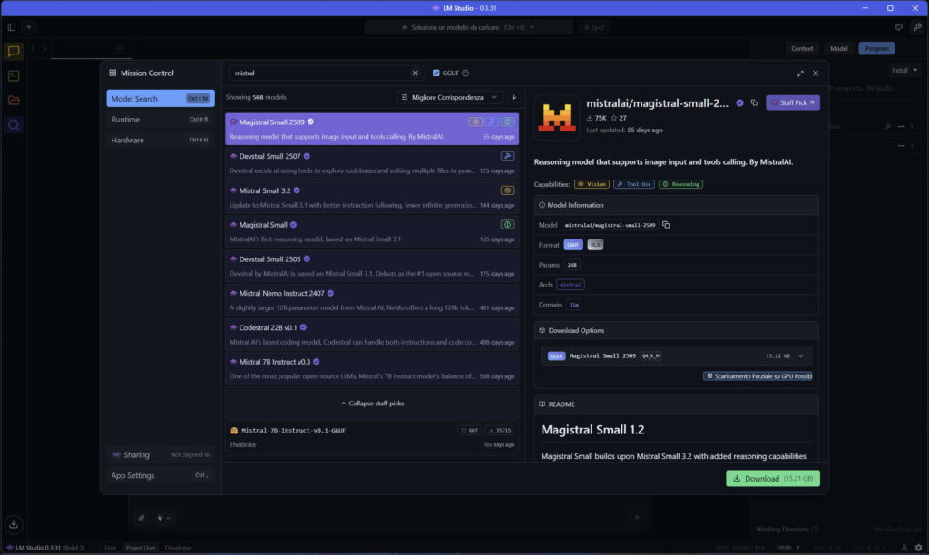Switch to the Runtime tab
Image resolution: width=929 pixels, height=555 pixels.
click(125, 120)
